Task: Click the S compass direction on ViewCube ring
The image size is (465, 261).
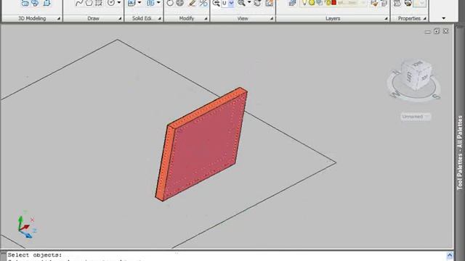Action: point(436,96)
